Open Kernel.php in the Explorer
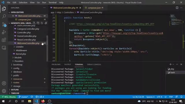This screenshot has height=104, width=185. [x=21, y=54]
